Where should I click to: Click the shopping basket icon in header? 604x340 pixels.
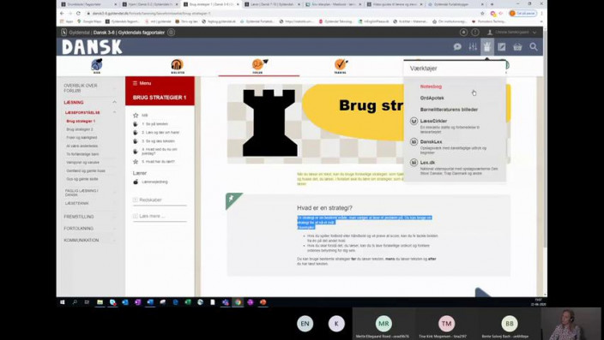(517, 47)
